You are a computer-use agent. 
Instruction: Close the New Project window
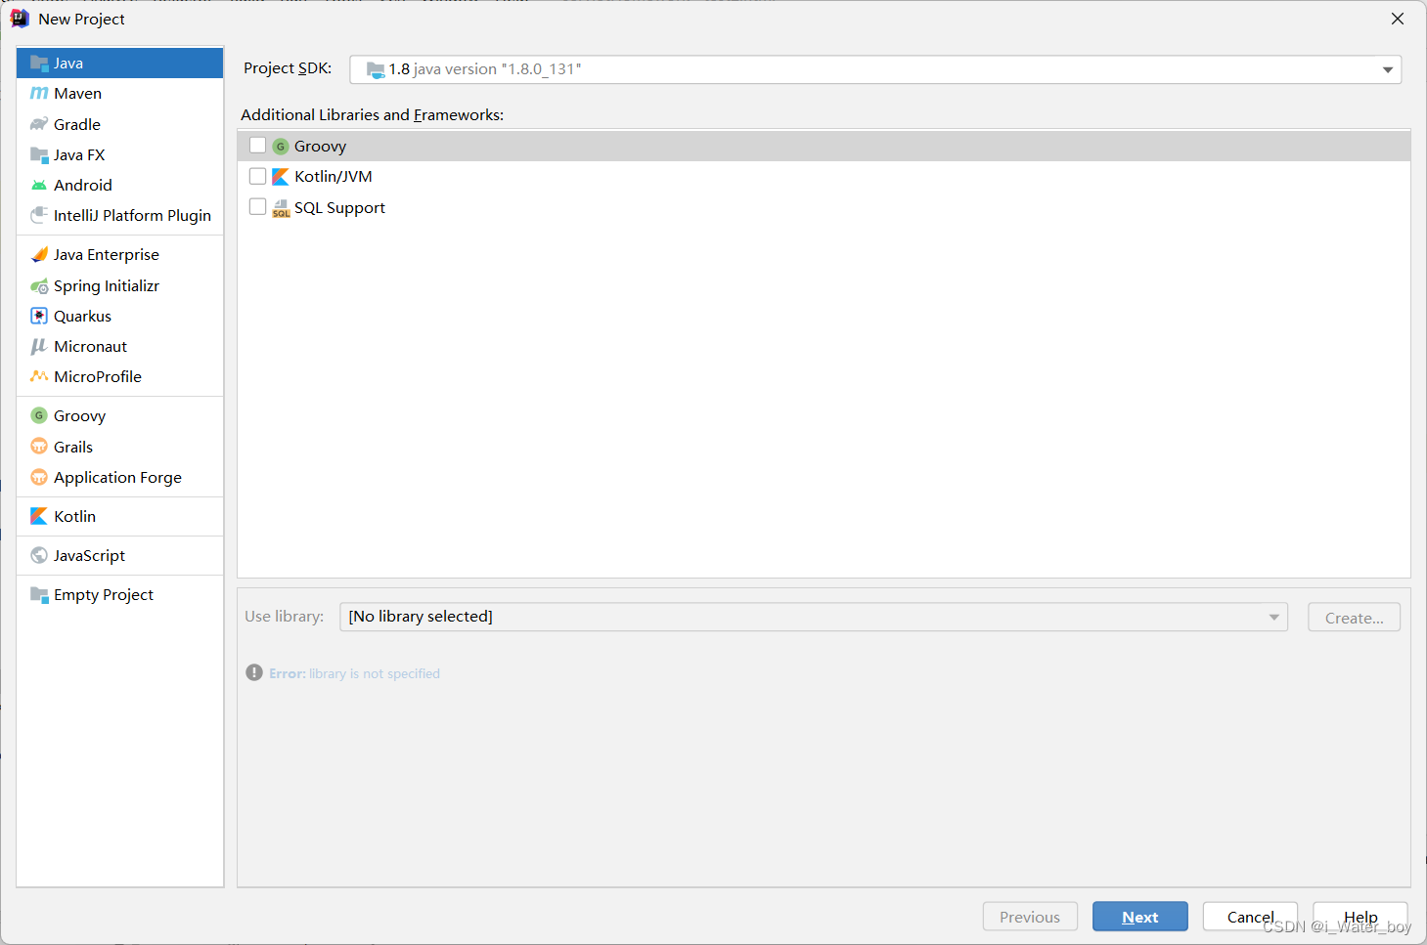click(1398, 19)
